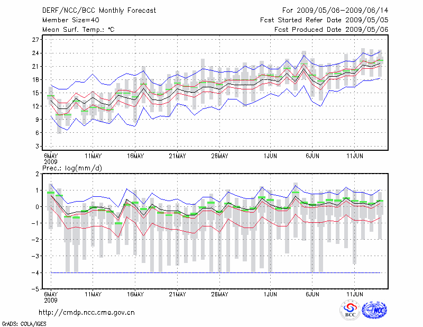Click the Fcst Started Refer Date line
The width and height of the screenshot is (423, 327).
[324, 20]
